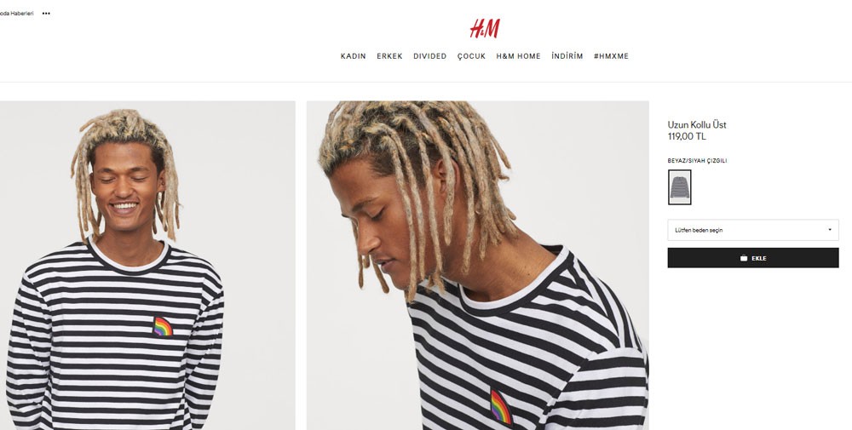Click the H&M logo
Viewport: 852px width, 430px height.
click(485, 29)
